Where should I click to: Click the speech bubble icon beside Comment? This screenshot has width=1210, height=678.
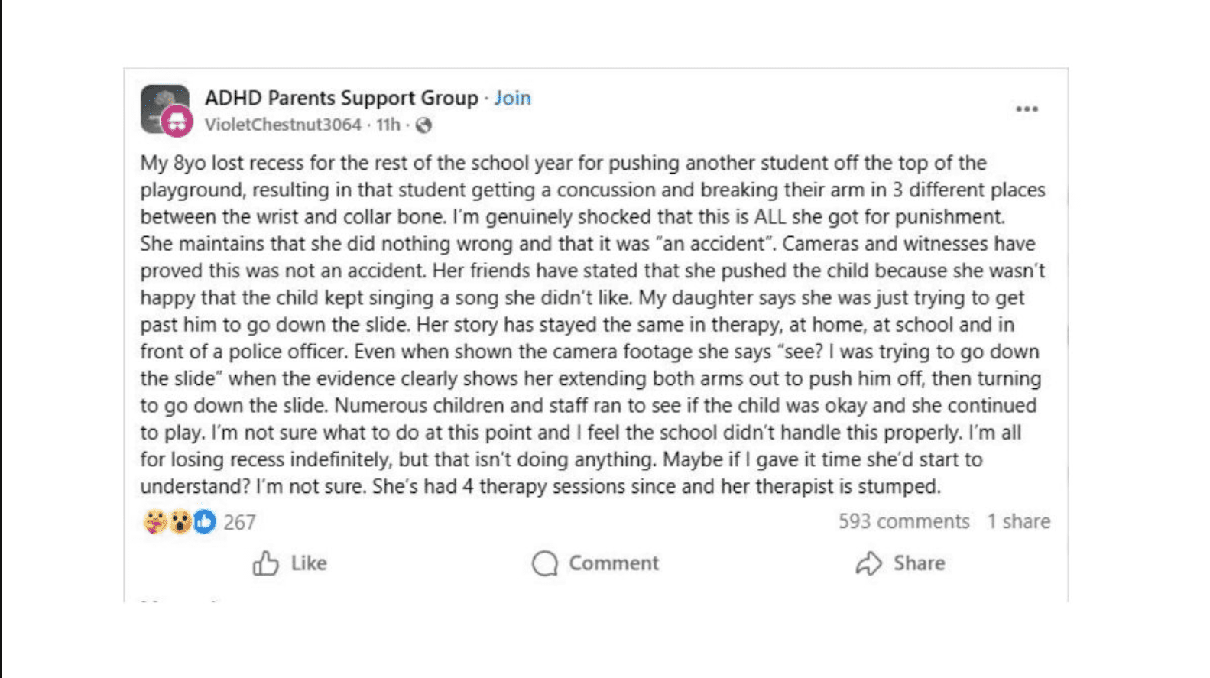(544, 563)
